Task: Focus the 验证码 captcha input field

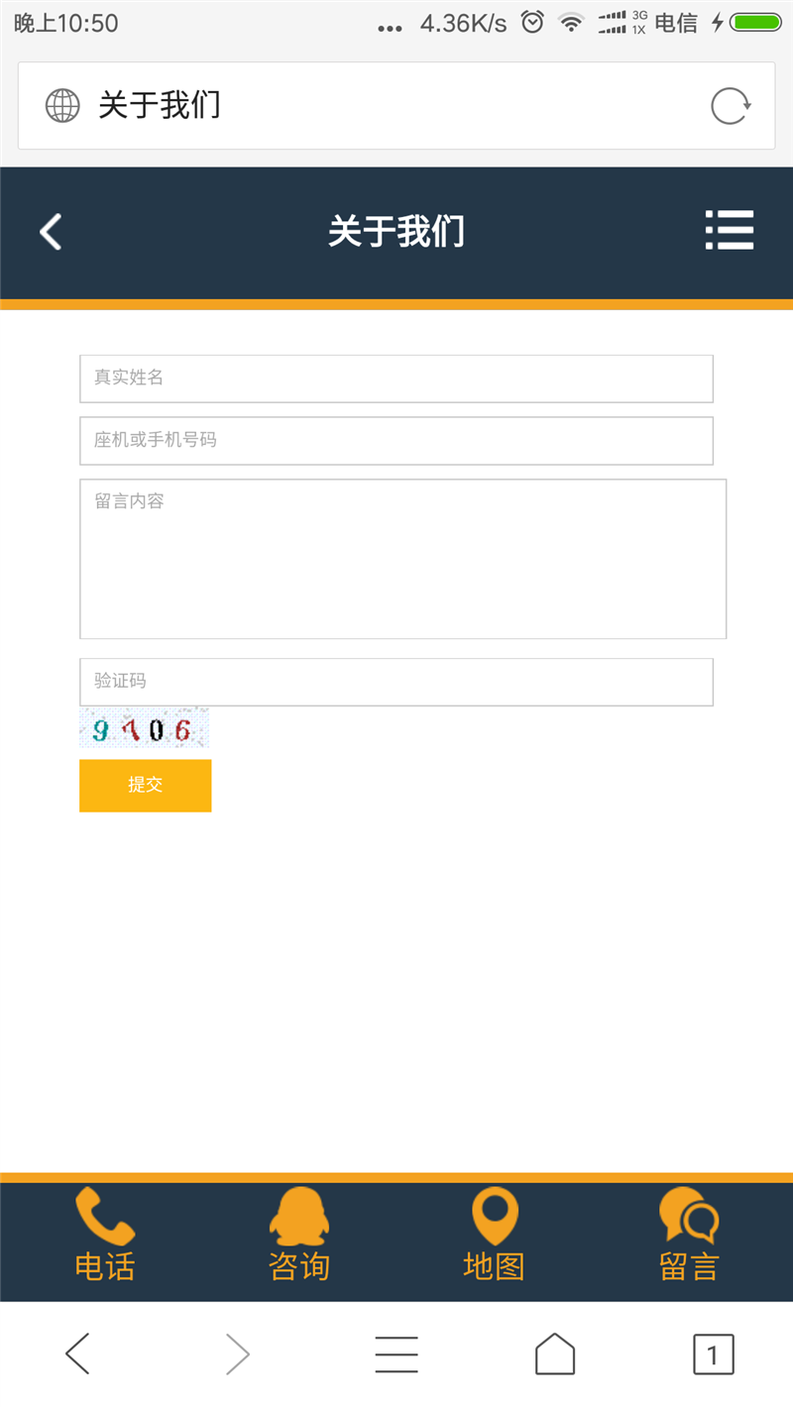Action: (396, 682)
